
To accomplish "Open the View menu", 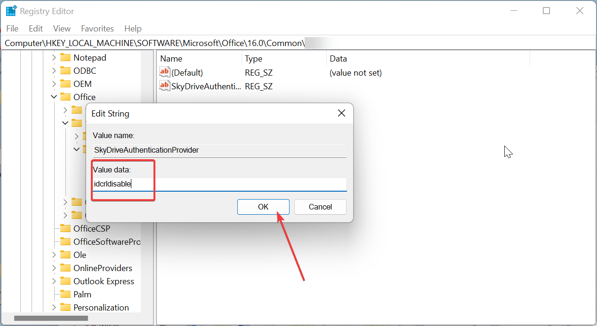I will click(62, 29).
